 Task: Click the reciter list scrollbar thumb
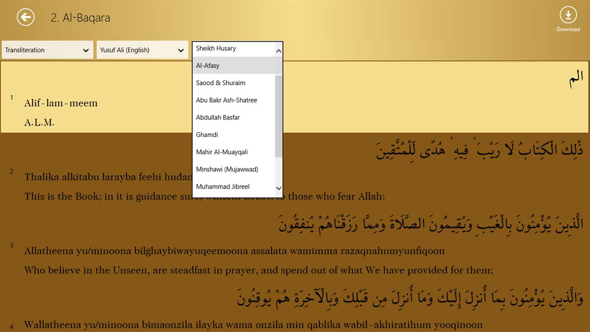(279, 116)
